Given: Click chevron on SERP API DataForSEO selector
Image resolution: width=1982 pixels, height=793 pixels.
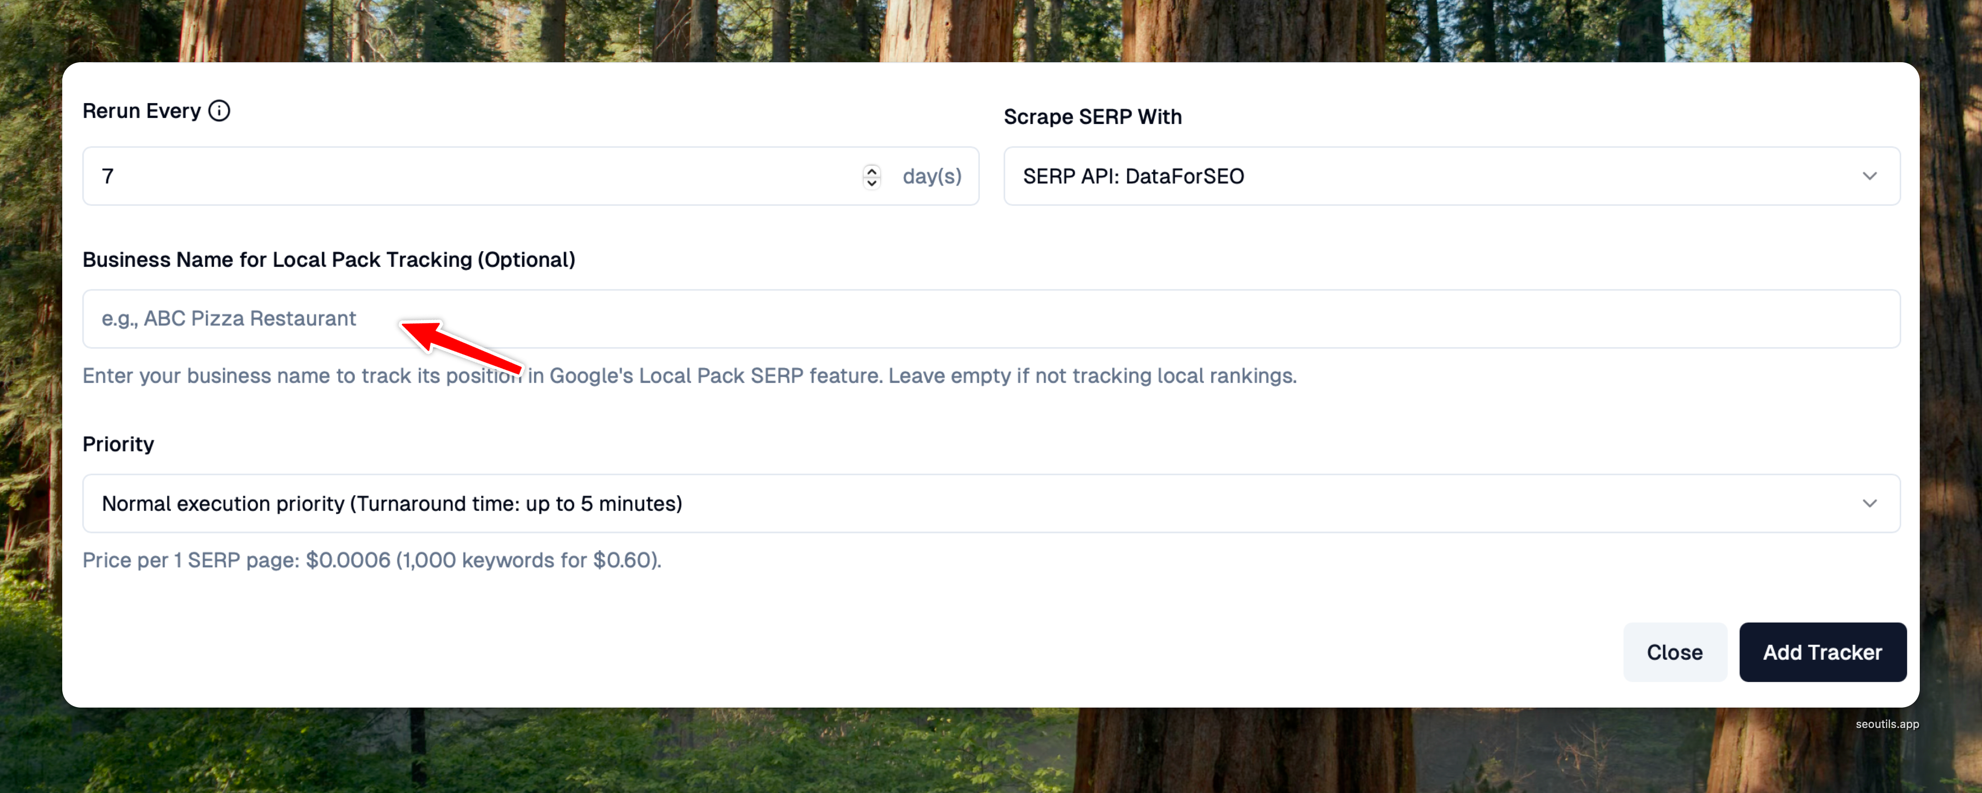Looking at the screenshot, I should [x=1869, y=176].
